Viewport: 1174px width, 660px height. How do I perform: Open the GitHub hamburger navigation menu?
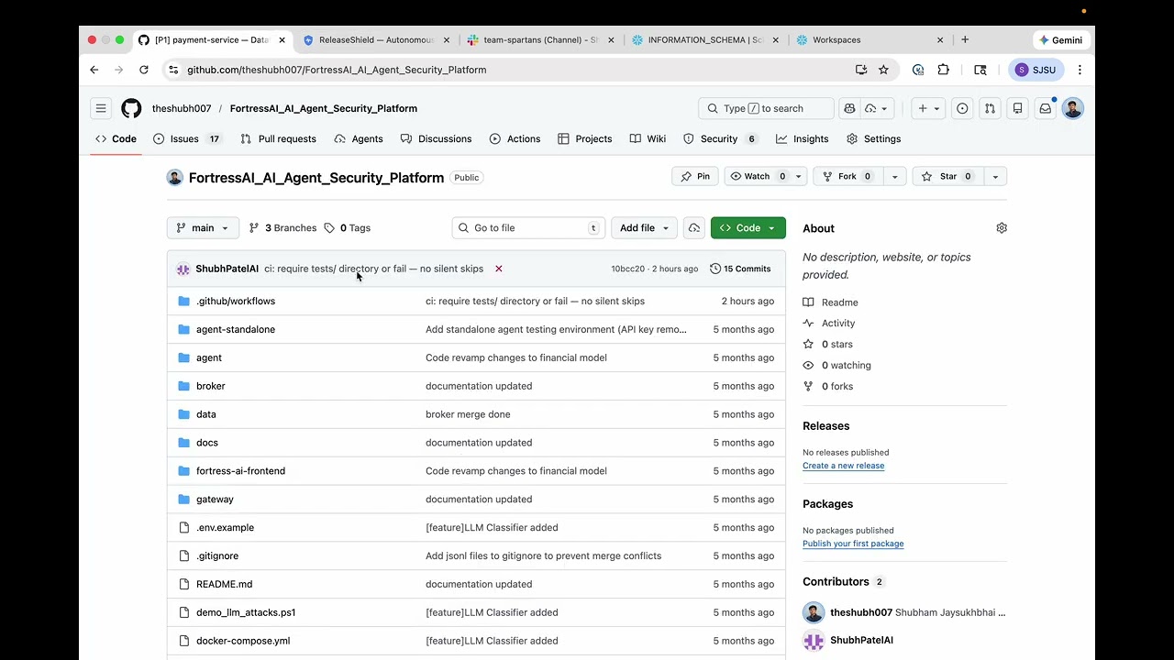tap(101, 108)
